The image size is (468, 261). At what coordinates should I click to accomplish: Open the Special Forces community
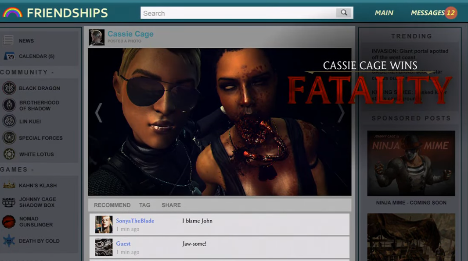[x=41, y=138]
